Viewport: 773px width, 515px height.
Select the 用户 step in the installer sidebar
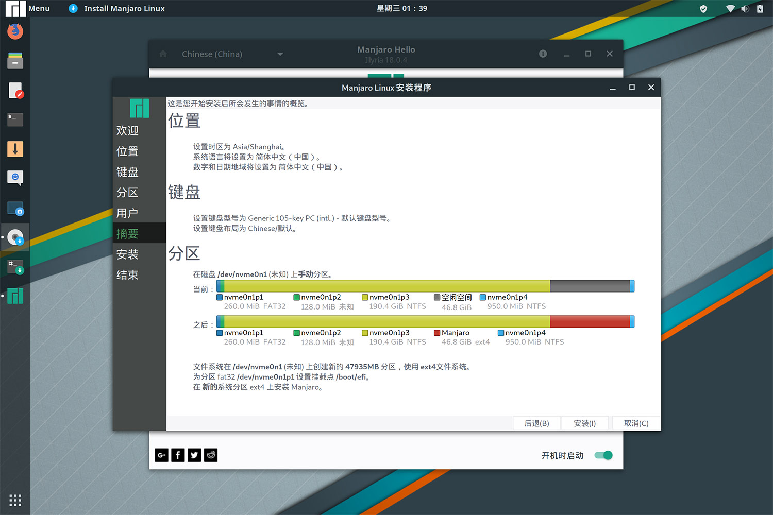coord(127,213)
